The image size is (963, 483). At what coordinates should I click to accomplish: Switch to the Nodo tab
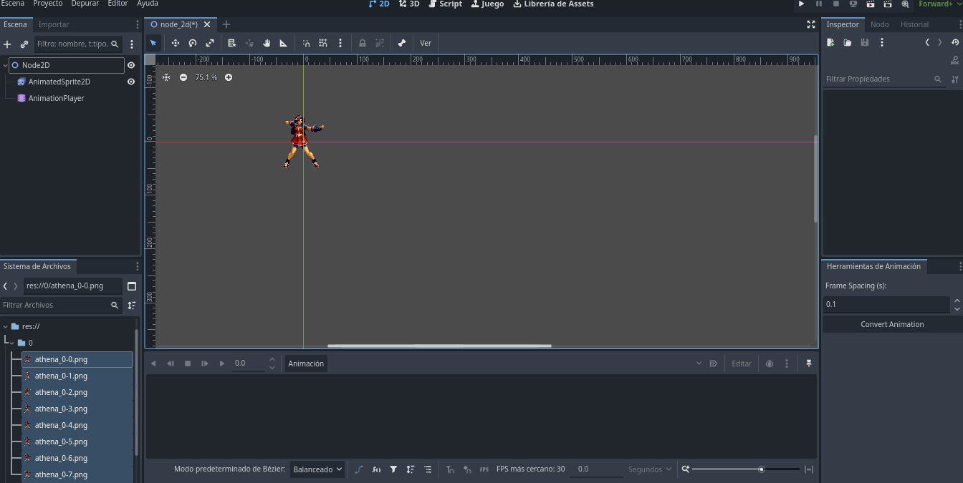click(x=880, y=24)
